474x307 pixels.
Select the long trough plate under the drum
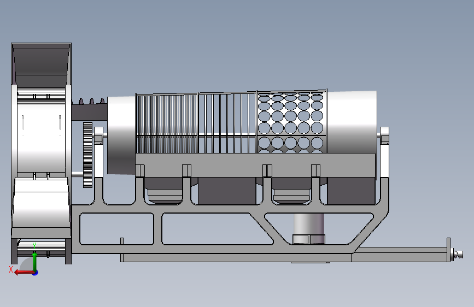[x=255, y=165]
